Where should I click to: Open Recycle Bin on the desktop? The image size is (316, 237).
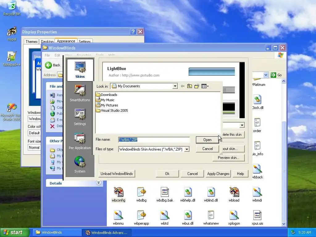tap(12, 8)
